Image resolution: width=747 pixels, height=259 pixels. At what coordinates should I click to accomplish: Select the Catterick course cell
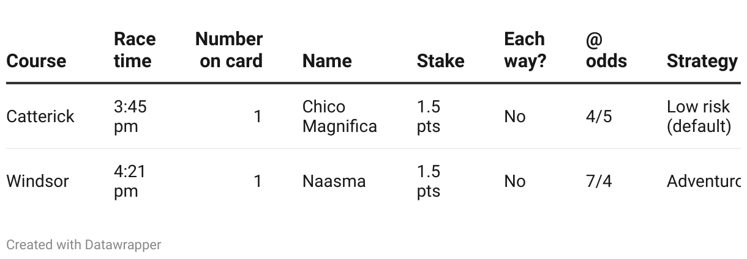(40, 117)
